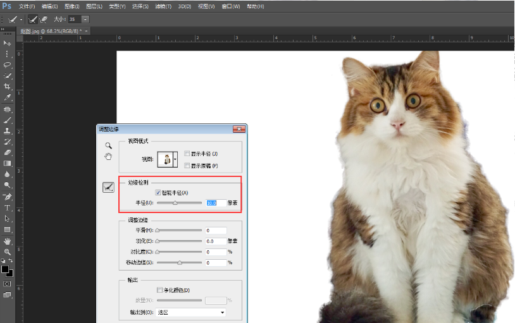Image resolution: width=515 pixels, height=323 pixels.
Task: Open the brush 大小 size dropdown arrow
Action: tap(85, 20)
